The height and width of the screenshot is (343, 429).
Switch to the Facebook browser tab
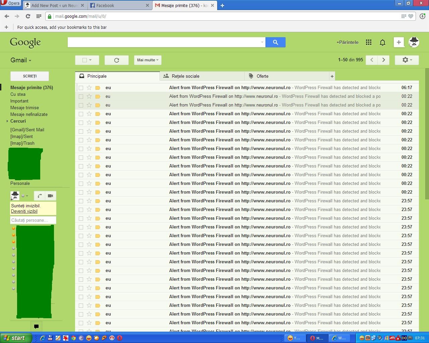[x=120, y=5]
